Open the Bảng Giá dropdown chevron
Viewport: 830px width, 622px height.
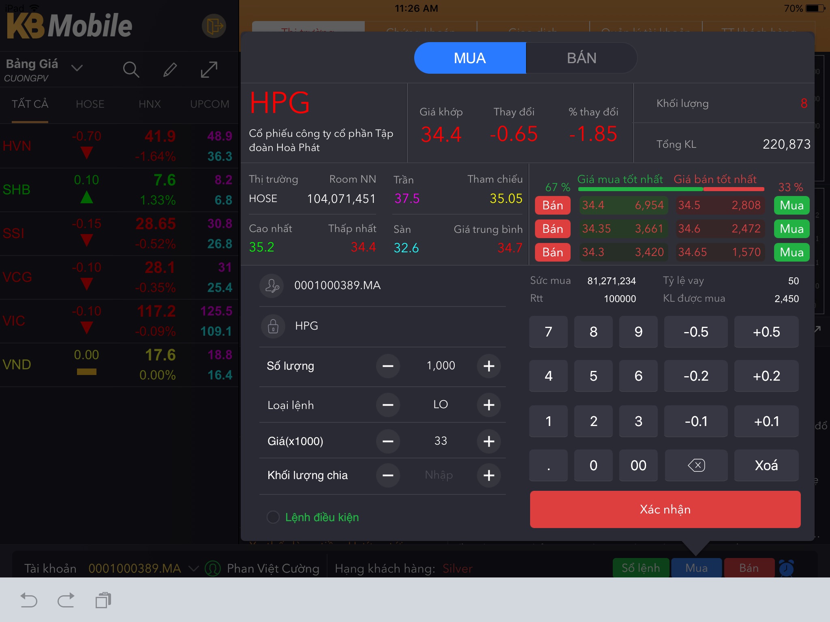tap(77, 68)
